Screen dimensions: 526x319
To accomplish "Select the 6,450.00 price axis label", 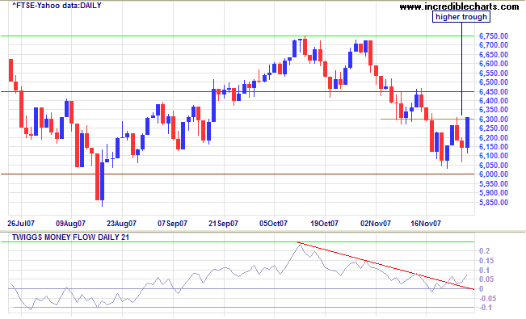I will (x=494, y=91).
